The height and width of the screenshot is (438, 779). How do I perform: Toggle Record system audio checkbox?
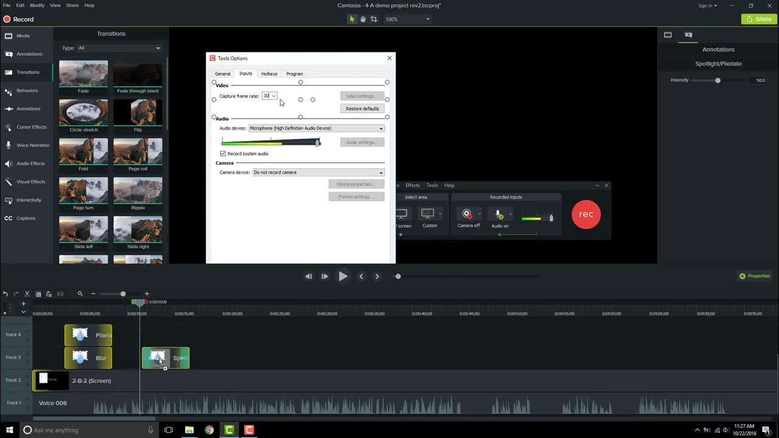click(223, 154)
